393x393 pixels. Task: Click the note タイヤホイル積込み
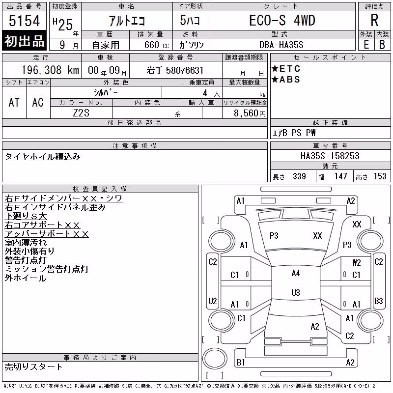tap(42, 157)
